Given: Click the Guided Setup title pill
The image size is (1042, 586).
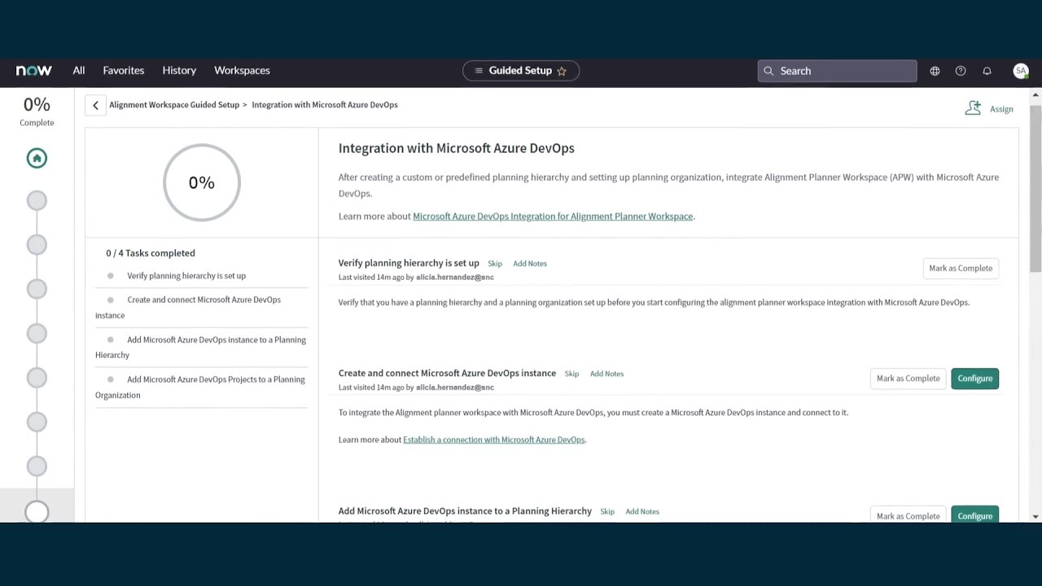Looking at the screenshot, I should click(x=521, y=71).
